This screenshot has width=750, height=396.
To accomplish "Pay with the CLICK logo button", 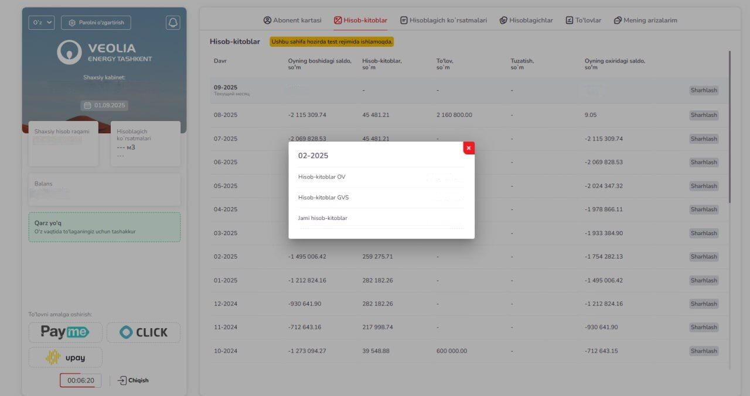I will coord(144,332).
